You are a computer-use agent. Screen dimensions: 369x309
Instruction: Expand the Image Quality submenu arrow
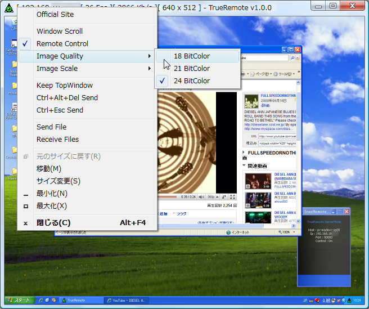click(x=149, y=56)
